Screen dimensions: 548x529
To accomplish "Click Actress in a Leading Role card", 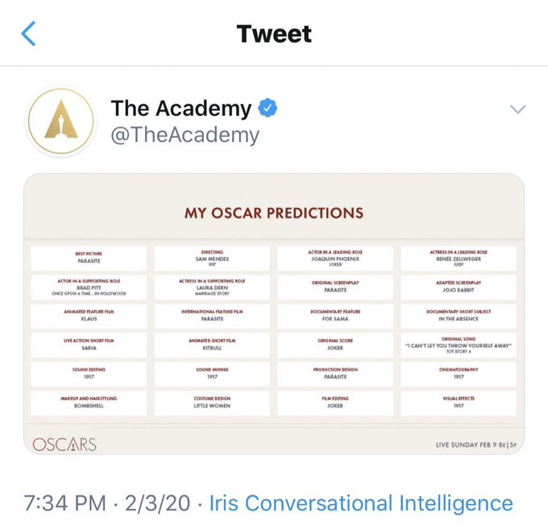I will (x=459, y=258).
